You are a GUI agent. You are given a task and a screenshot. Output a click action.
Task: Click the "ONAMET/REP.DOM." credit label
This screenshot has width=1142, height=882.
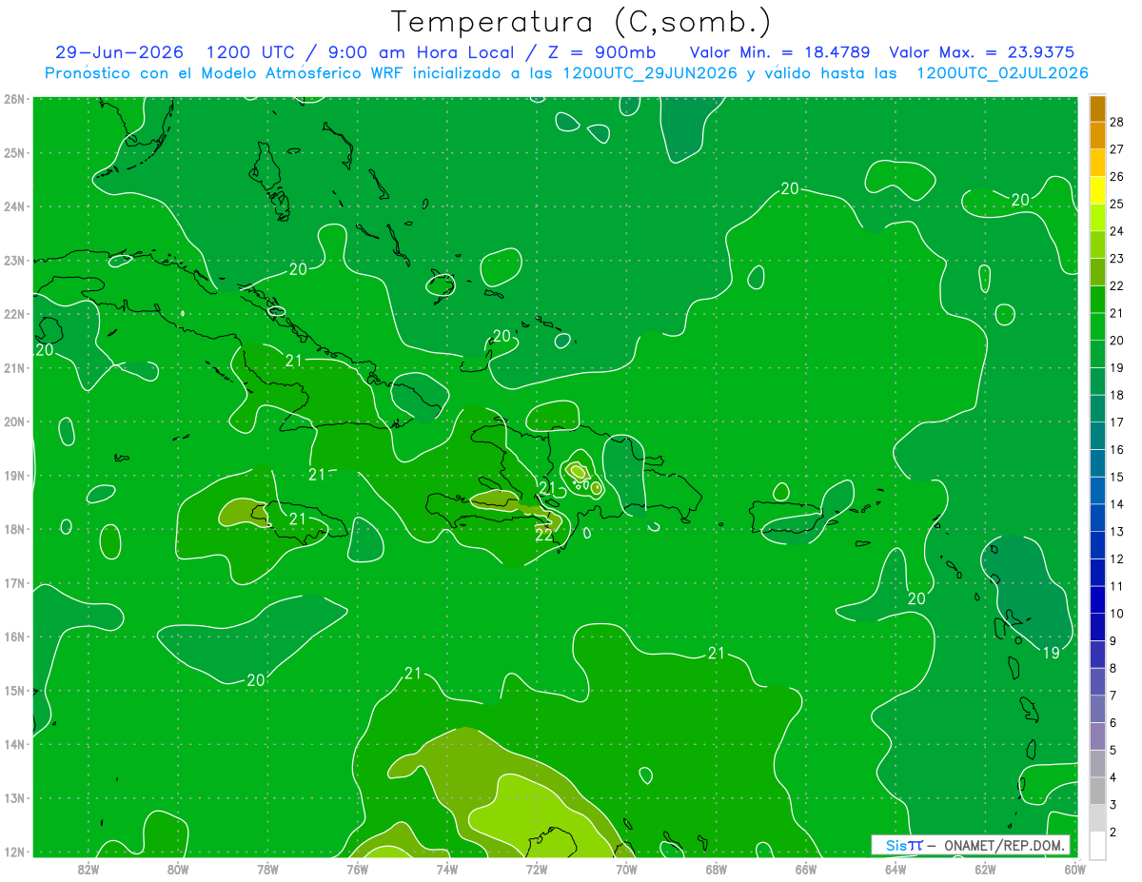1003,846
